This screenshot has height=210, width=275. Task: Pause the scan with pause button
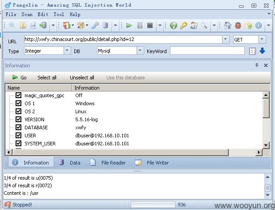(x=140, y=25)
